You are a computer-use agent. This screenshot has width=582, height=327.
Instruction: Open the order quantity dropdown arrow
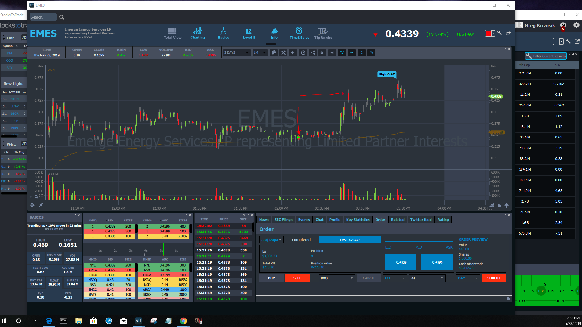352,278
